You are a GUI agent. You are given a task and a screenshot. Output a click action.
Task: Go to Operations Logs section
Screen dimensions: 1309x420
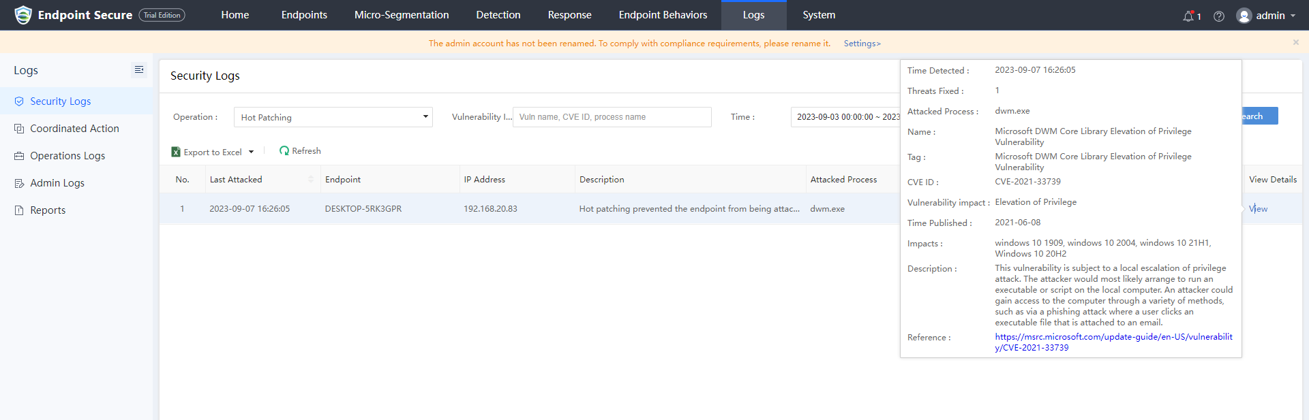67,156
